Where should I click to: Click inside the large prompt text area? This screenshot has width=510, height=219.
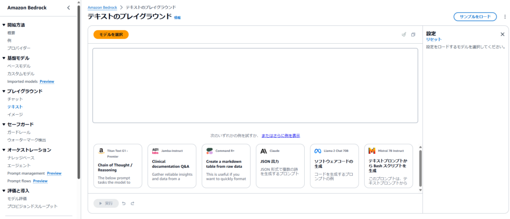(x=255, y=85)
